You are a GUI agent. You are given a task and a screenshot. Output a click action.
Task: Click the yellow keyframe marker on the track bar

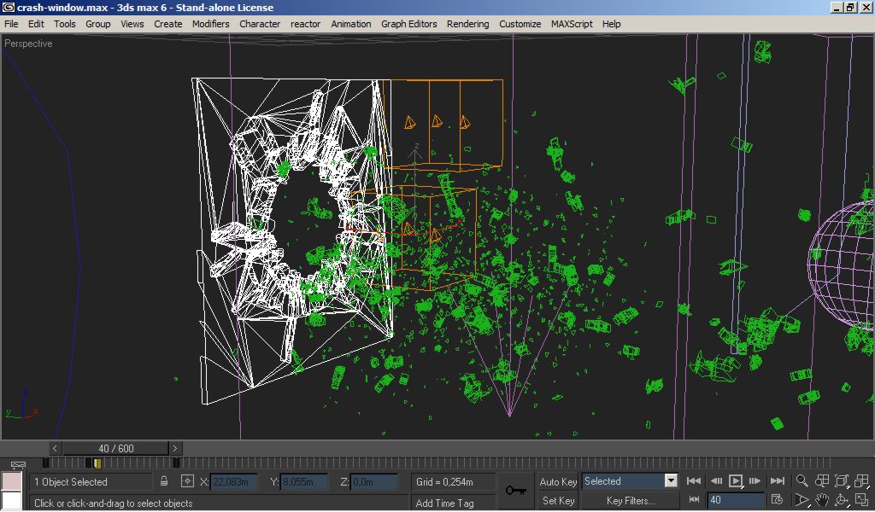click(x=97, y=463)
